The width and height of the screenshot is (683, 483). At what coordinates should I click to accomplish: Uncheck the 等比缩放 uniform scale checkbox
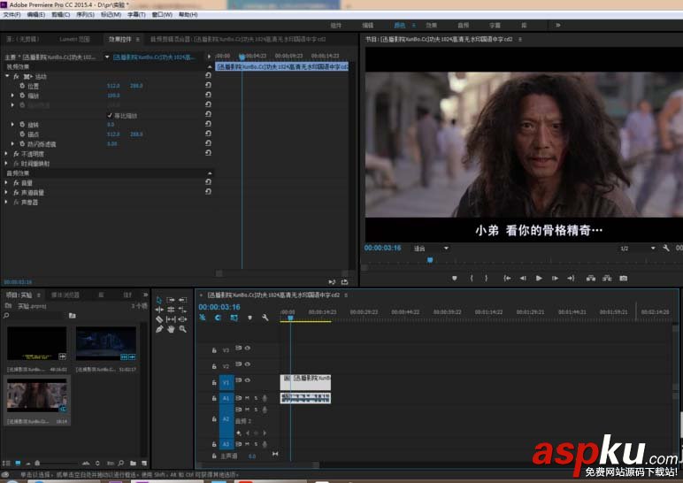point(111,115)
